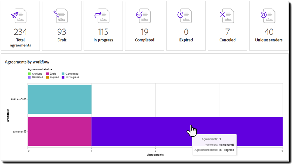Screen dimensions: 292x164
Task: Open the 93 Draft agreements count
Action: pyautogui.click(x=61, y=32)
